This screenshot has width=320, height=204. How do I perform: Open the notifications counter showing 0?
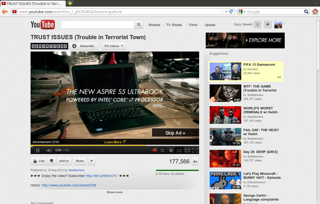coord(257,25)
